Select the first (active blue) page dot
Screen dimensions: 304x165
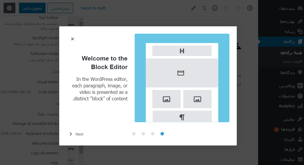162,134
